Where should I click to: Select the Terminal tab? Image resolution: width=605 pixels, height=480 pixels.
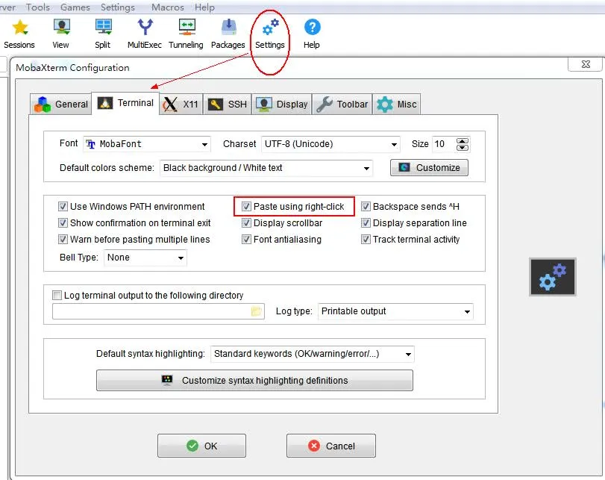click(x=125, y=103)
